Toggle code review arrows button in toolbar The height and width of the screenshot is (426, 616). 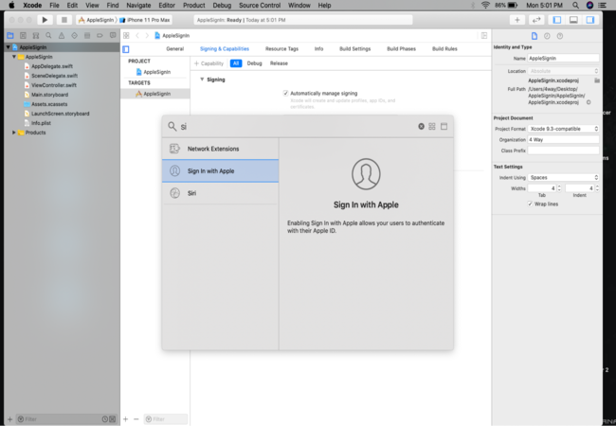coord(535,20)
